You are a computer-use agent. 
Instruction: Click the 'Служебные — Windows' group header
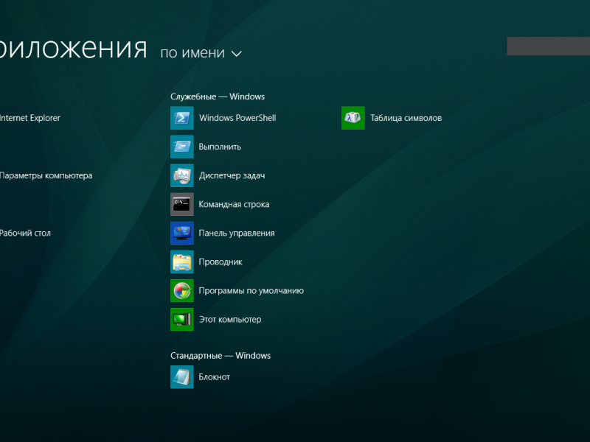pos(218,97)
